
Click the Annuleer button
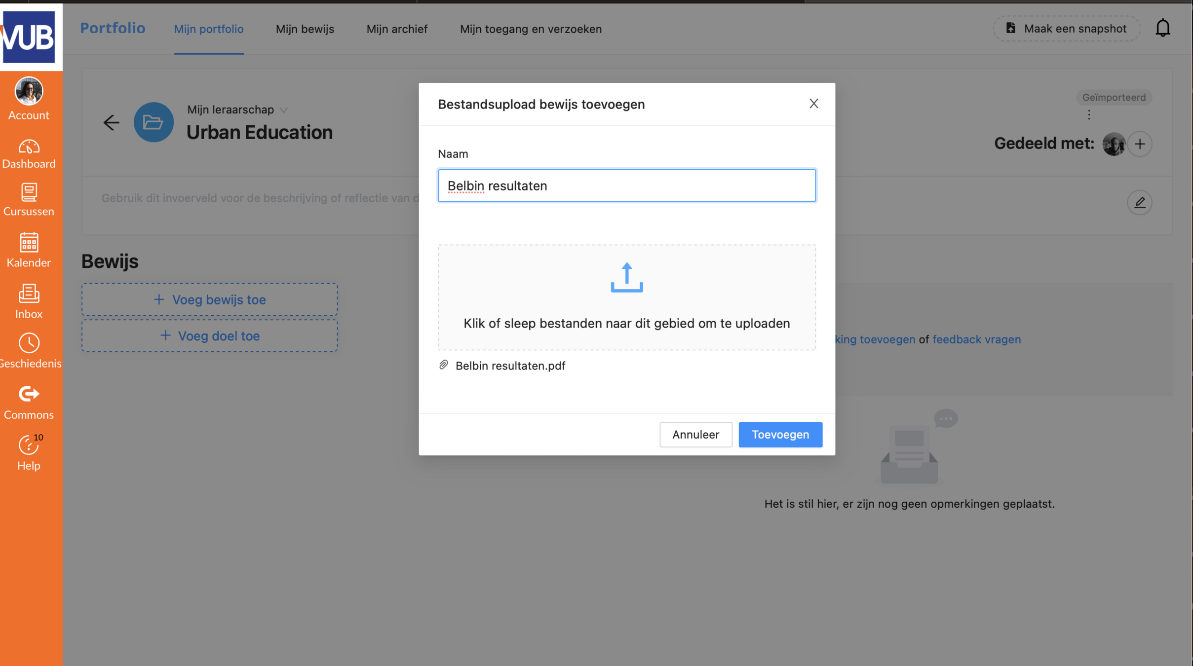coord(695,435)
